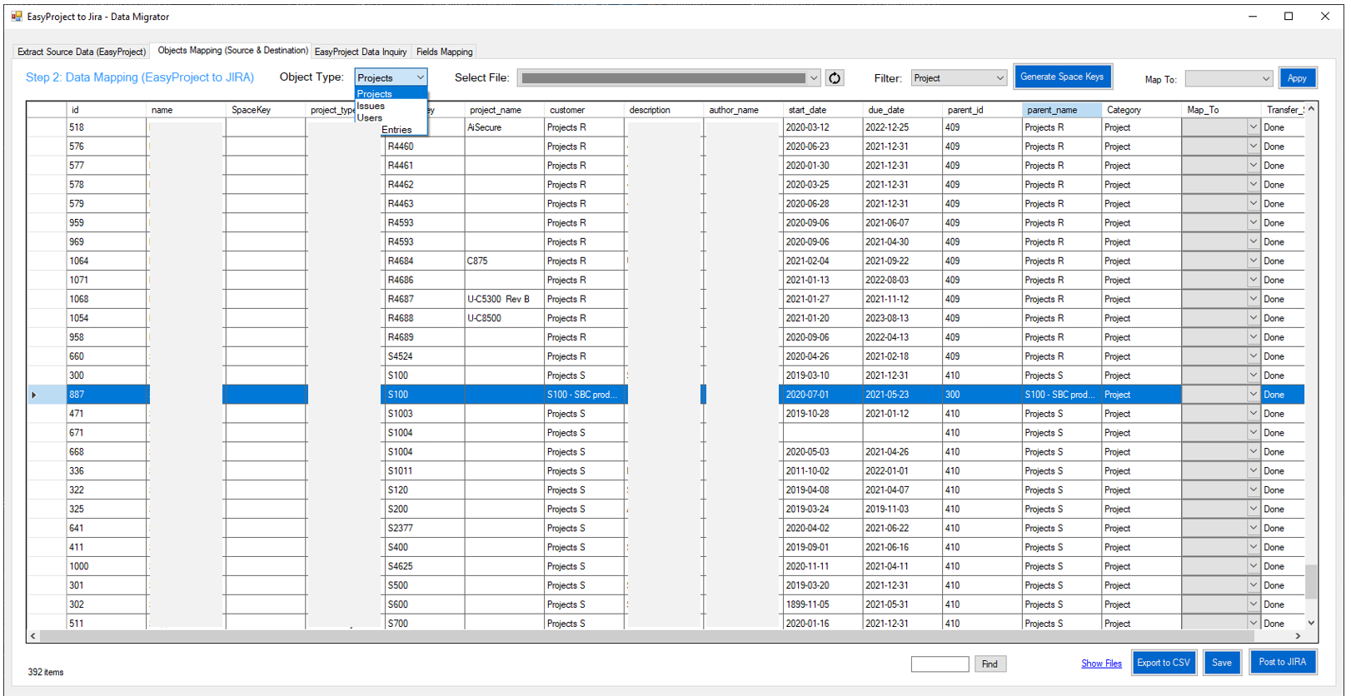This screenshot has height=696, width=1351.
Task: Choose Issues from the Object Type list
Action: (371, 106)
